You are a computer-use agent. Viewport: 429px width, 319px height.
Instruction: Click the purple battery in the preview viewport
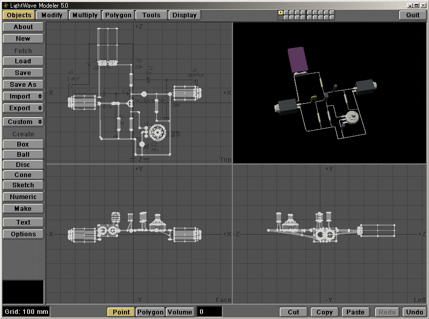pos(297,60)
